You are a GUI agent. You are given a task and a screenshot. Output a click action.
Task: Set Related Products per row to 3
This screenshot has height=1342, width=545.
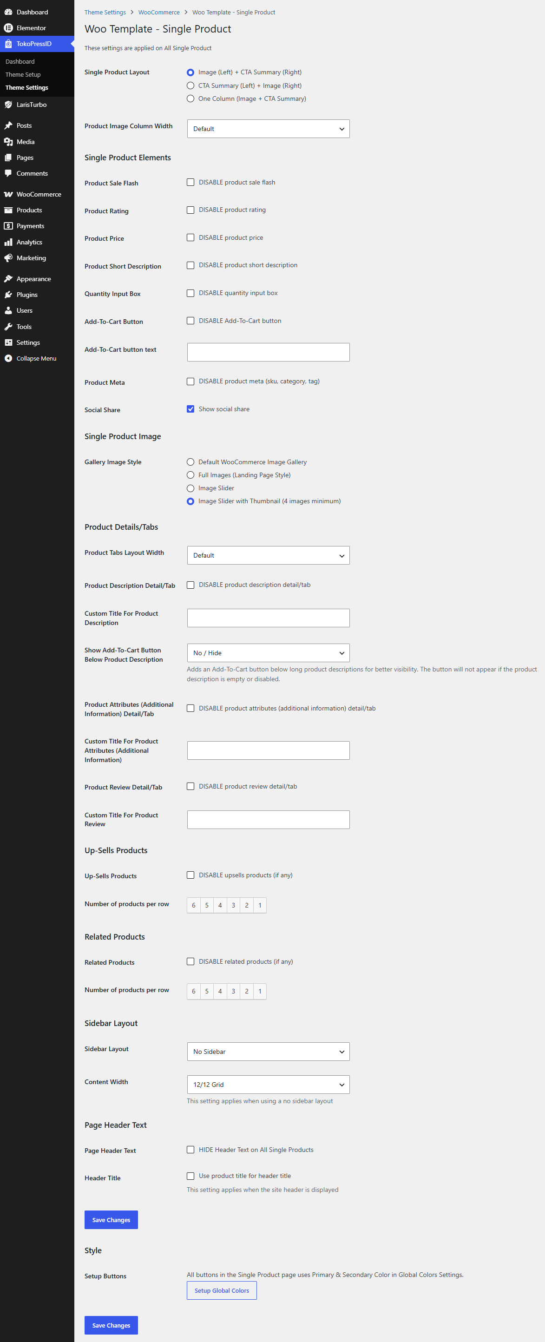click(x=233, y=991)
